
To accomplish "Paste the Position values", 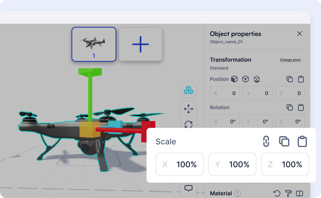I will coord(301,79).
